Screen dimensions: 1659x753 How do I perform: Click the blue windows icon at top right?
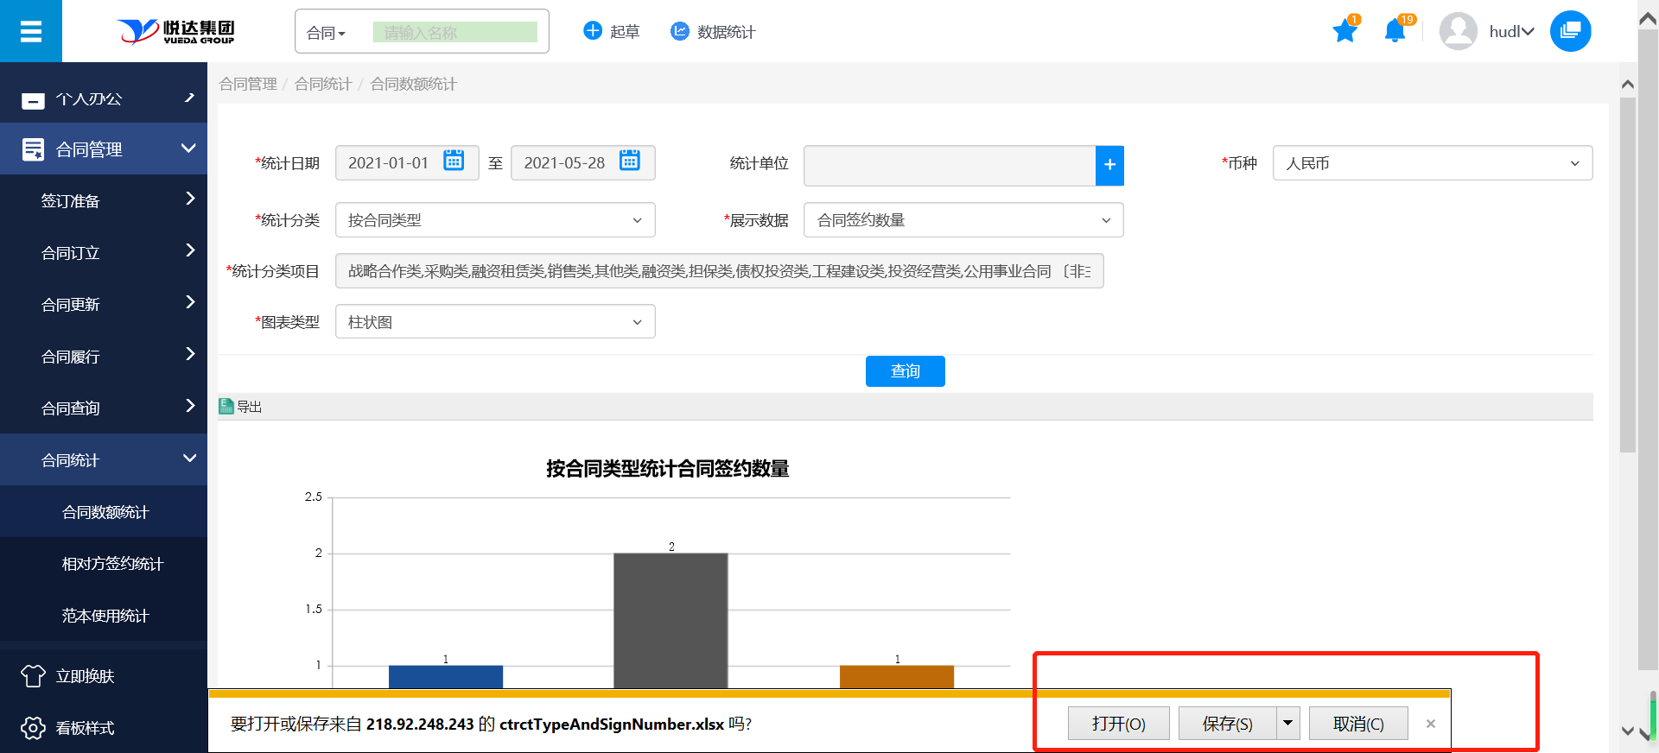click(1570, 32)
